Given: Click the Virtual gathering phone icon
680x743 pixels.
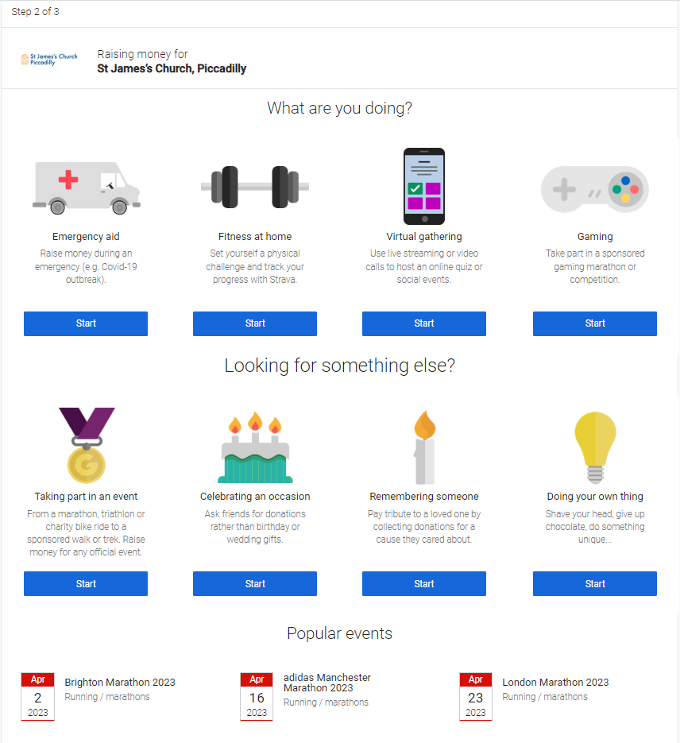Looking at the screenshot, I should (424, 186).
